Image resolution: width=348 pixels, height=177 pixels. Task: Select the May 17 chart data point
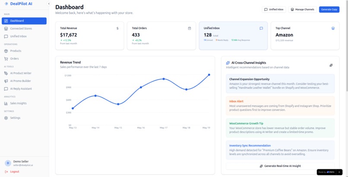[164, 79]
